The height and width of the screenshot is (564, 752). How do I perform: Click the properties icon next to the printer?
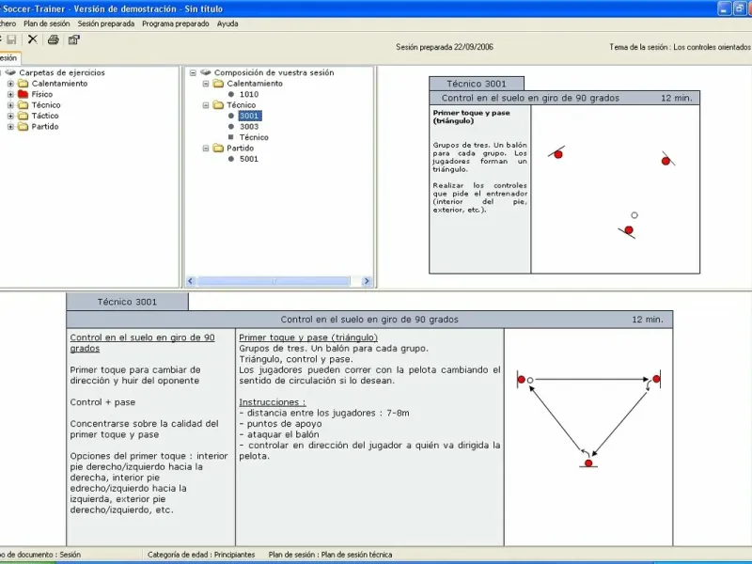[74, 39]
